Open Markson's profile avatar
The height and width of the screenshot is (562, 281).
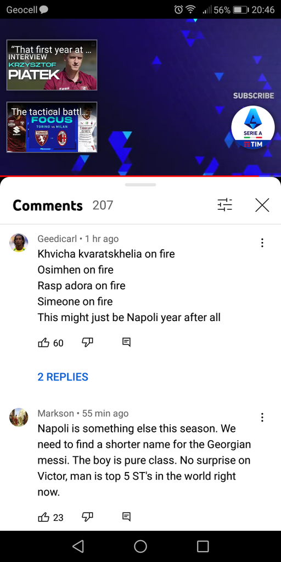pyautogui.click(x=19, y=417)
